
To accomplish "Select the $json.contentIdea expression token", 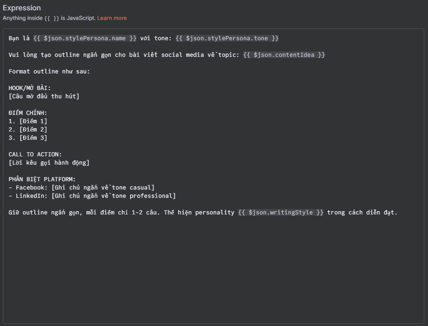I will coord(284,55).
